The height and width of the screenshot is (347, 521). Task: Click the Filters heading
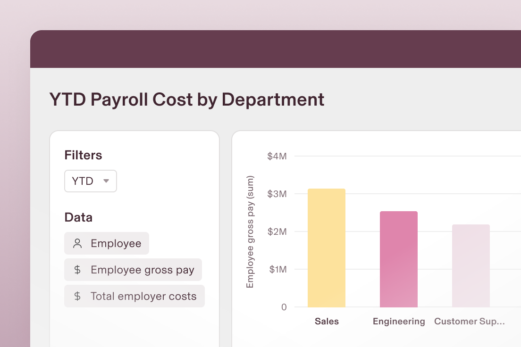coord(83,155)
